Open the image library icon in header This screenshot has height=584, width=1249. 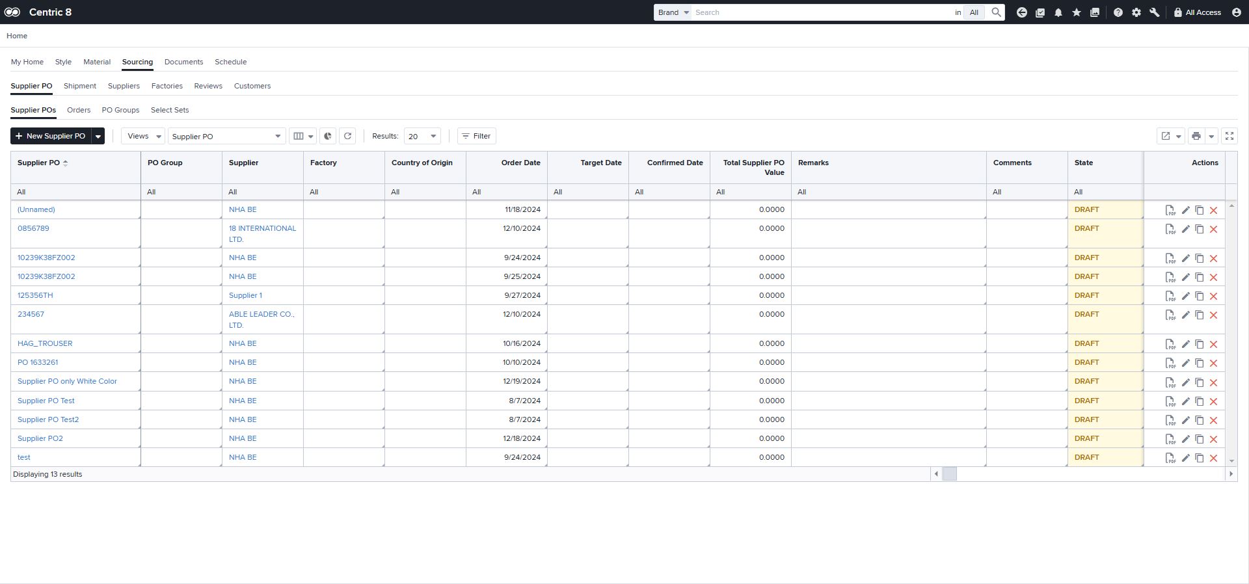tap(1095, 12)
